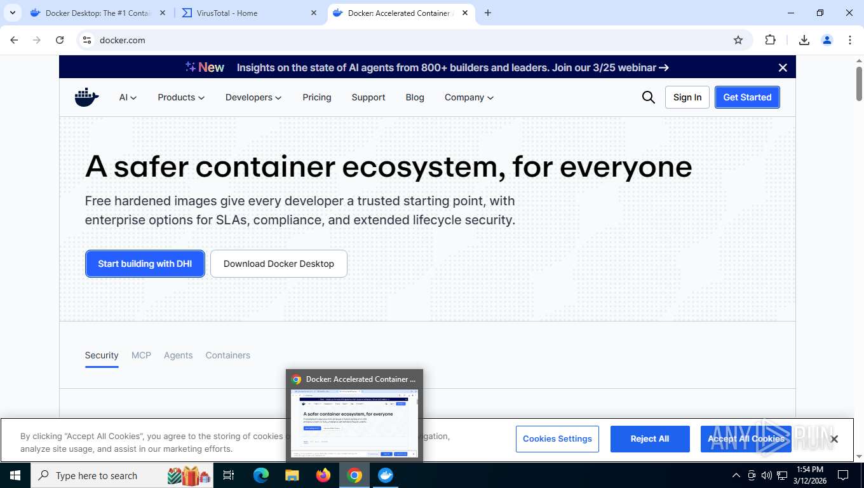Image resolution: width=864 pixels, height=488 pixels.
Task: Launch Firefox from the taskbar
Action: (323, 475)
